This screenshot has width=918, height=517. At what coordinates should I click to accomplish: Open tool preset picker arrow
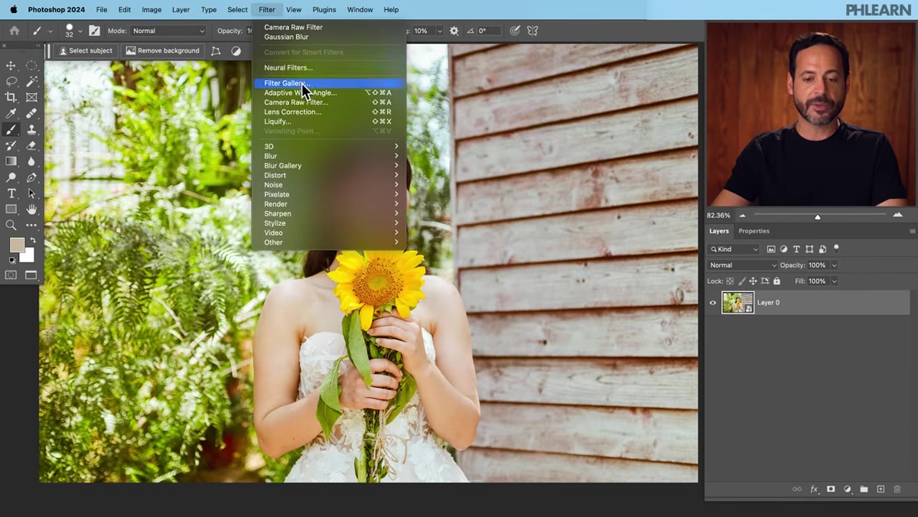coord(50,31)
